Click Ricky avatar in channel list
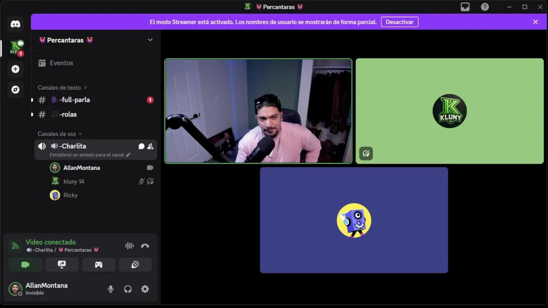Viewport: 548px width, 308px height. tap(55, 195)
